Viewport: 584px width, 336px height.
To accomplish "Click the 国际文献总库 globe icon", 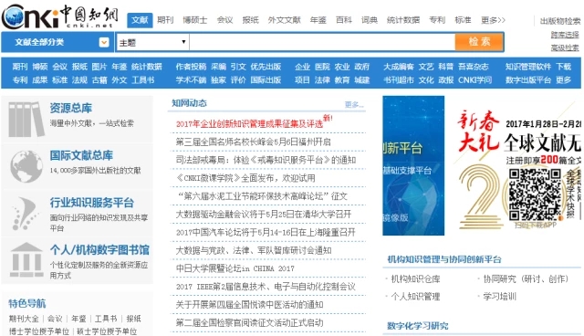I will [x=26, y=166].
